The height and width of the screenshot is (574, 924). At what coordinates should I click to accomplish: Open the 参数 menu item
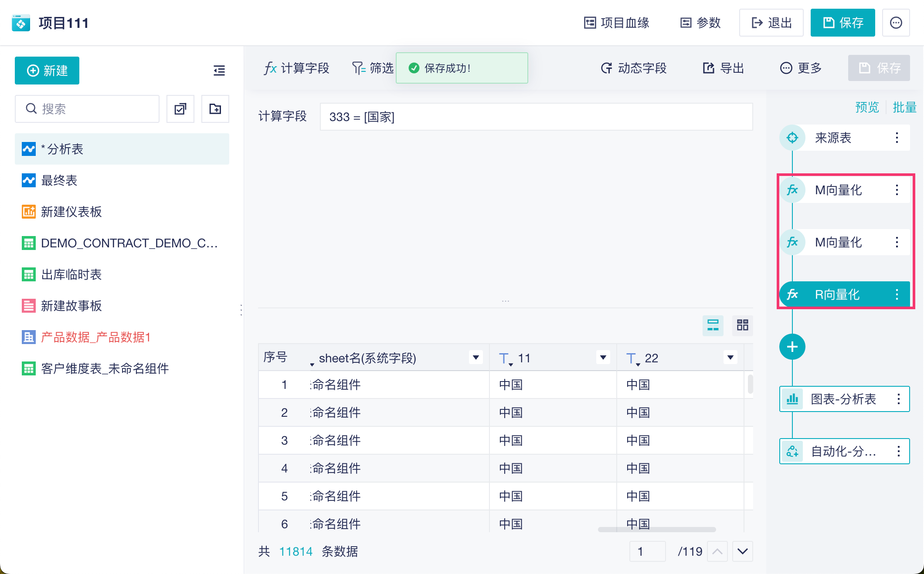[x=700, y=23]
